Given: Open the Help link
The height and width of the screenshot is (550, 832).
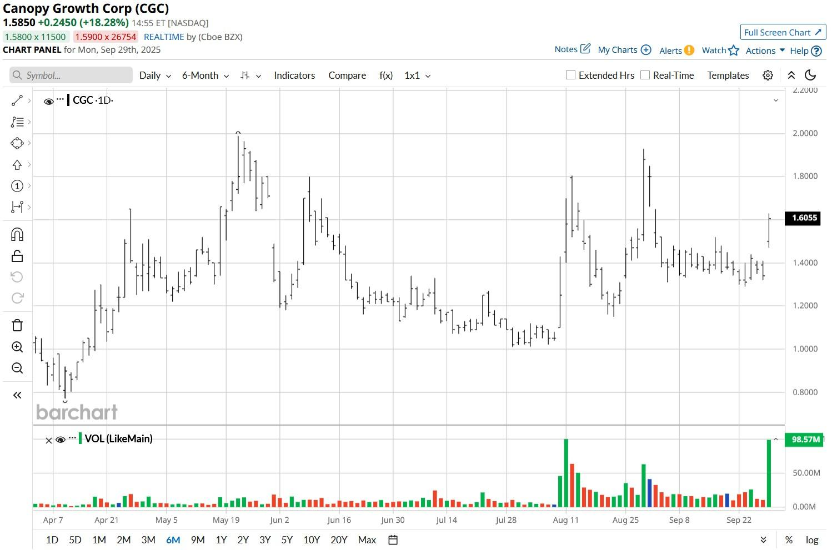Looking at the screenshot, I should point(805,51).
